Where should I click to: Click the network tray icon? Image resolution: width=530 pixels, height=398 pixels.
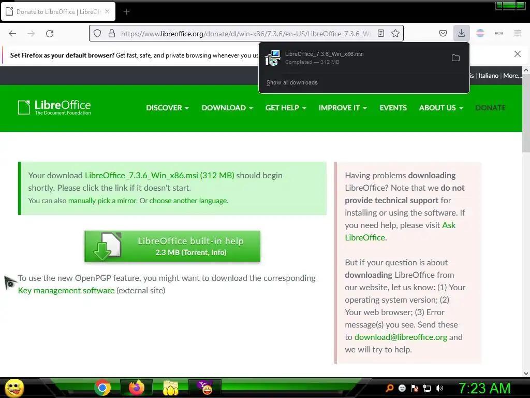coord(427,388)
